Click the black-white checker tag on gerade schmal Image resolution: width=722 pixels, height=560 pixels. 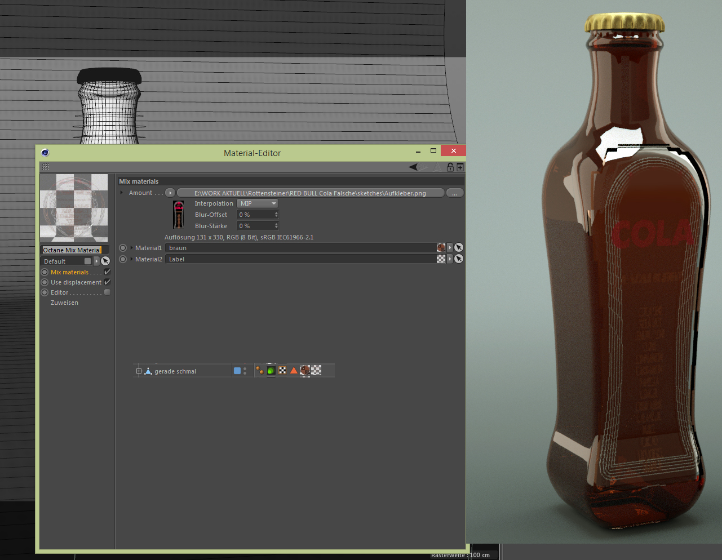click(x=282, y=370)
